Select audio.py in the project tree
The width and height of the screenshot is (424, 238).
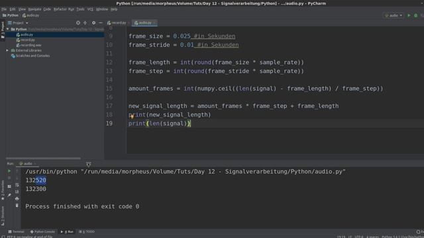coord(25,34)
